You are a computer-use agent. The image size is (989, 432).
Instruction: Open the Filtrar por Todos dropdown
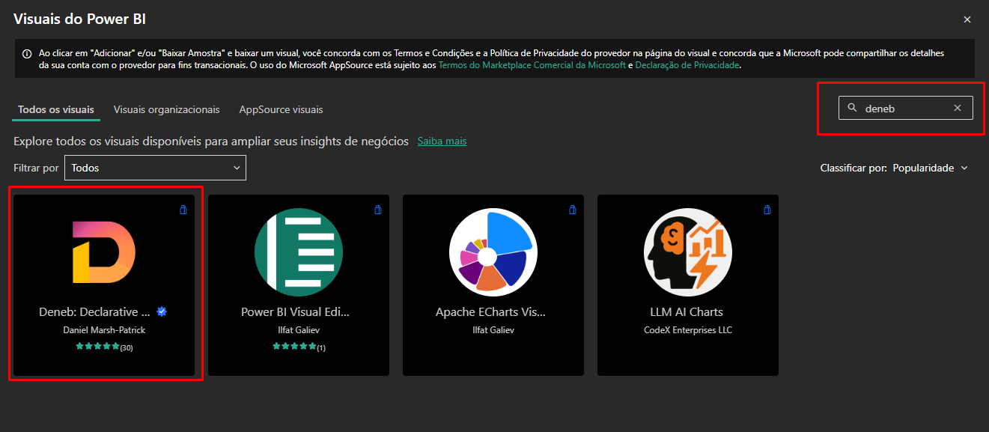(x=154, y=167)
